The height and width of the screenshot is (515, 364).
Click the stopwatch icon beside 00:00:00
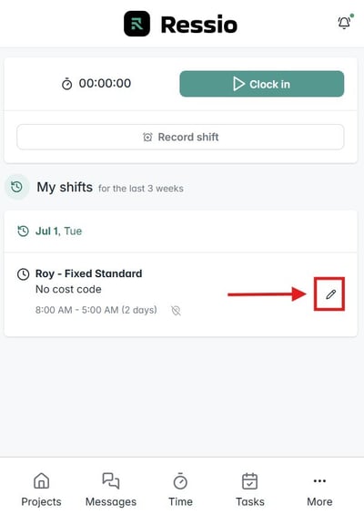(67, 84)
